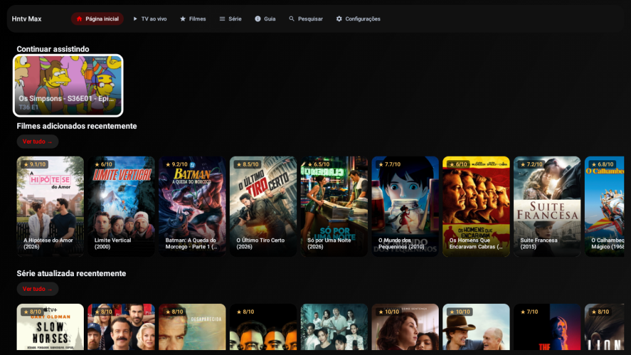Open the Desaparecida series card

pyautogui.click(x=192, y=327)
